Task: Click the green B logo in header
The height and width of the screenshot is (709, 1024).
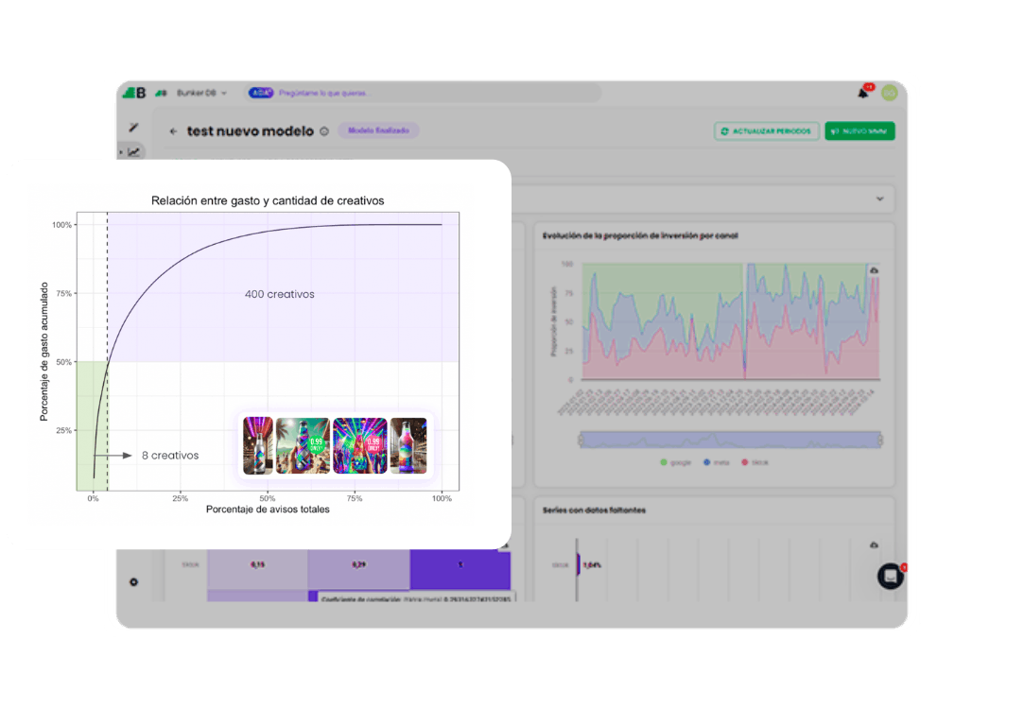Action: 134,93
